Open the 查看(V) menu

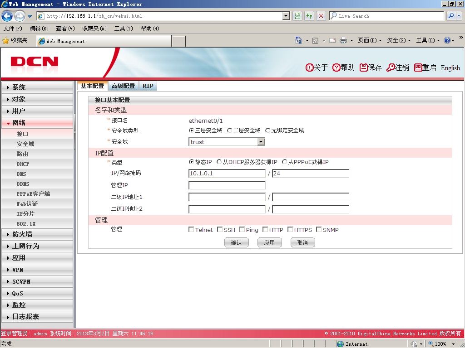[x=65, y=29]
